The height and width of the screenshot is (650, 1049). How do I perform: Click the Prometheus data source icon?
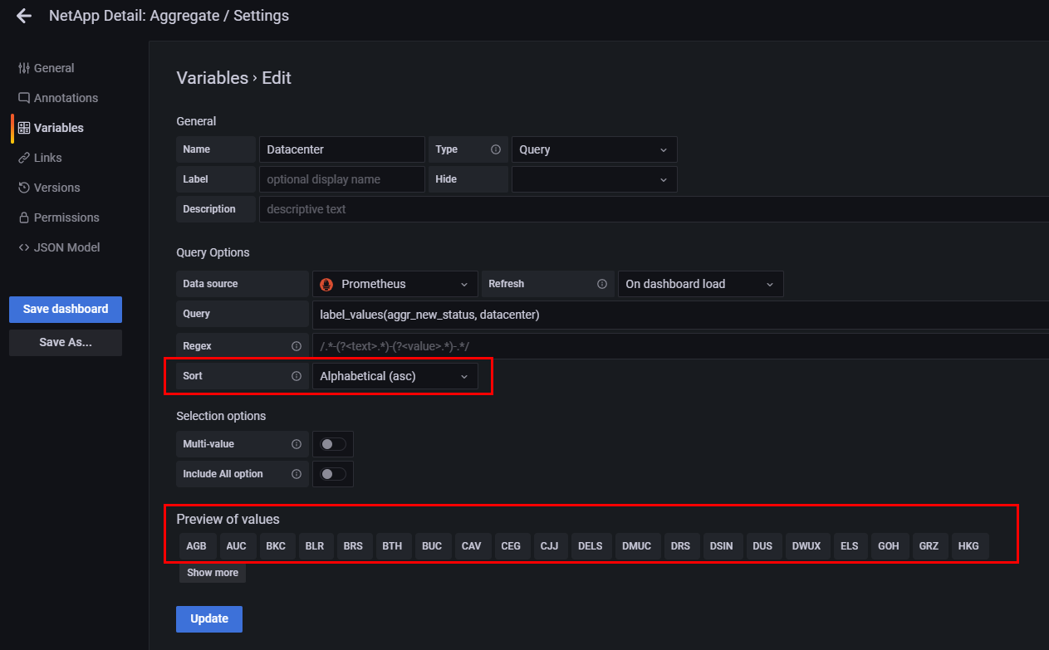coord(326,283)
